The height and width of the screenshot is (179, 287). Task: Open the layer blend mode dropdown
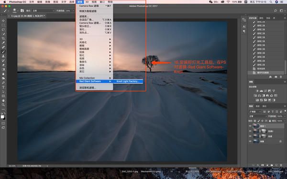coord(258,116)
